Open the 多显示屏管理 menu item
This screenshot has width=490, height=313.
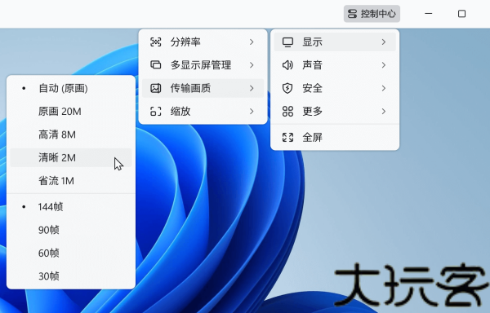203,65
